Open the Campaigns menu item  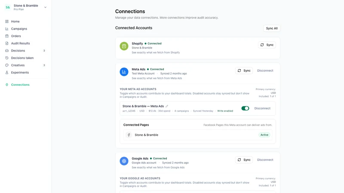[19, 29]
